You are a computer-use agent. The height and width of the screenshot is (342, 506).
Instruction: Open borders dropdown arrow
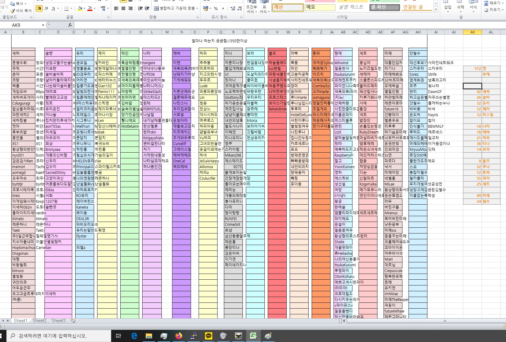tap(72, 9)
